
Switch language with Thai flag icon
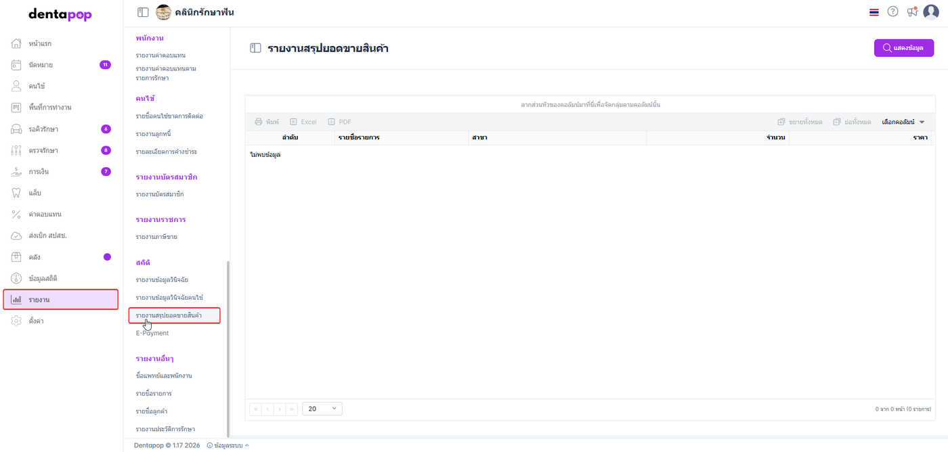tap(874, 12)
